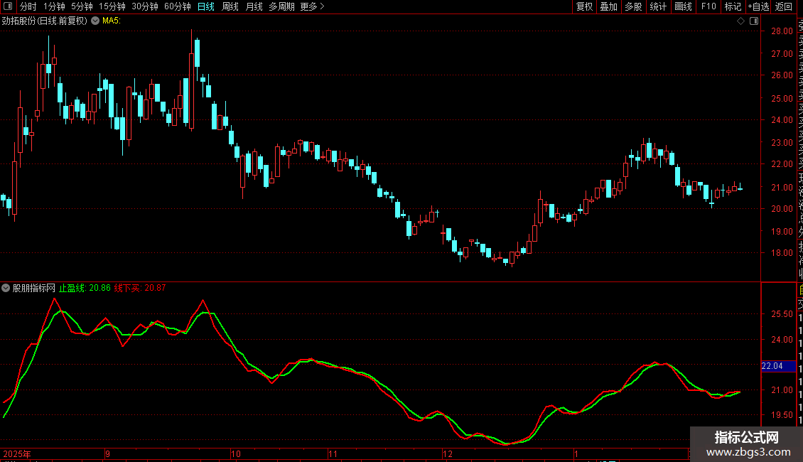Open the 复权 adjustment menu
Viewport: 803px width, 462px height.
[584, 6]
